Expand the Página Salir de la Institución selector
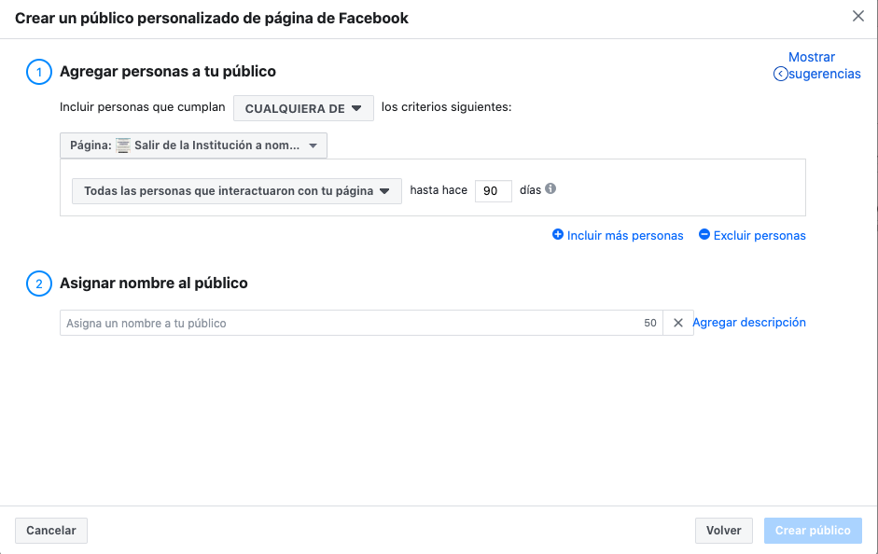Image resolution: width=878 pixels, height=554 pixels. [x=193, y=145]
